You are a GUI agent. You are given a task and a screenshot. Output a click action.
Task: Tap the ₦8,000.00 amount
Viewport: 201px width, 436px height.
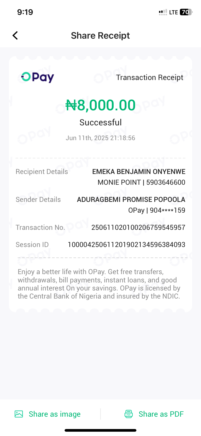coord(100,105)
